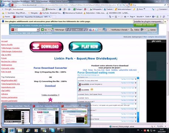169x133 pixels.
Task: Open Télécharger Dailymotion in the sidebar
Action: (x=12, y=51)
